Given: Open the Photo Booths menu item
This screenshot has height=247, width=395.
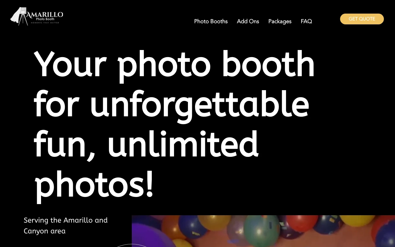Looking at the screenshot, I should pos(211,21).
